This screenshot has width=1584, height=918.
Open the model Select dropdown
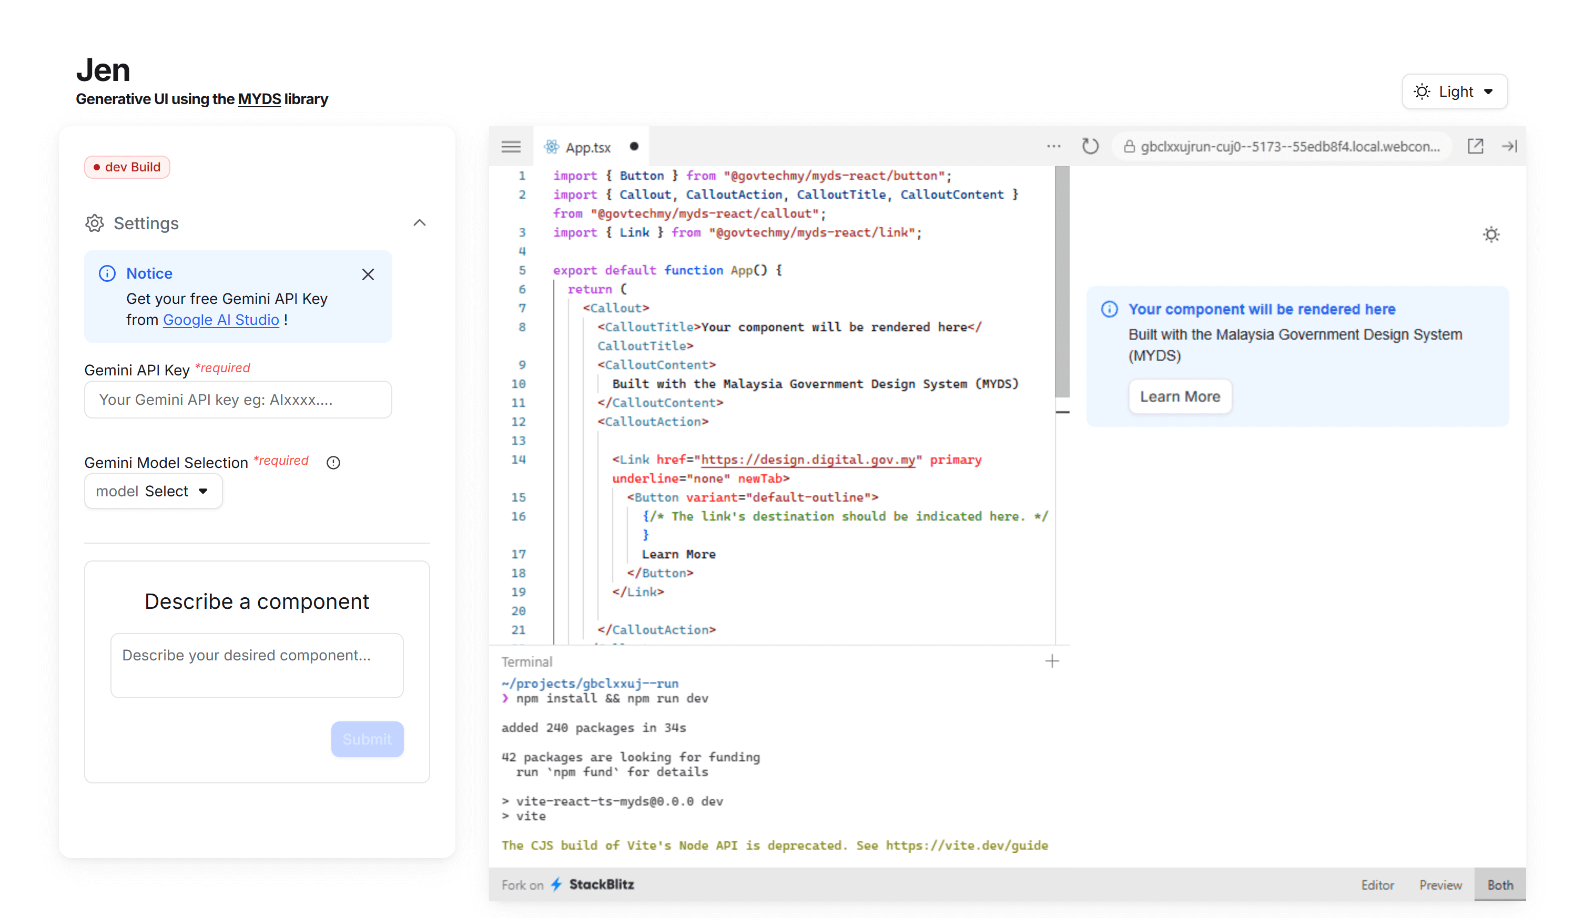coord(153,492)
